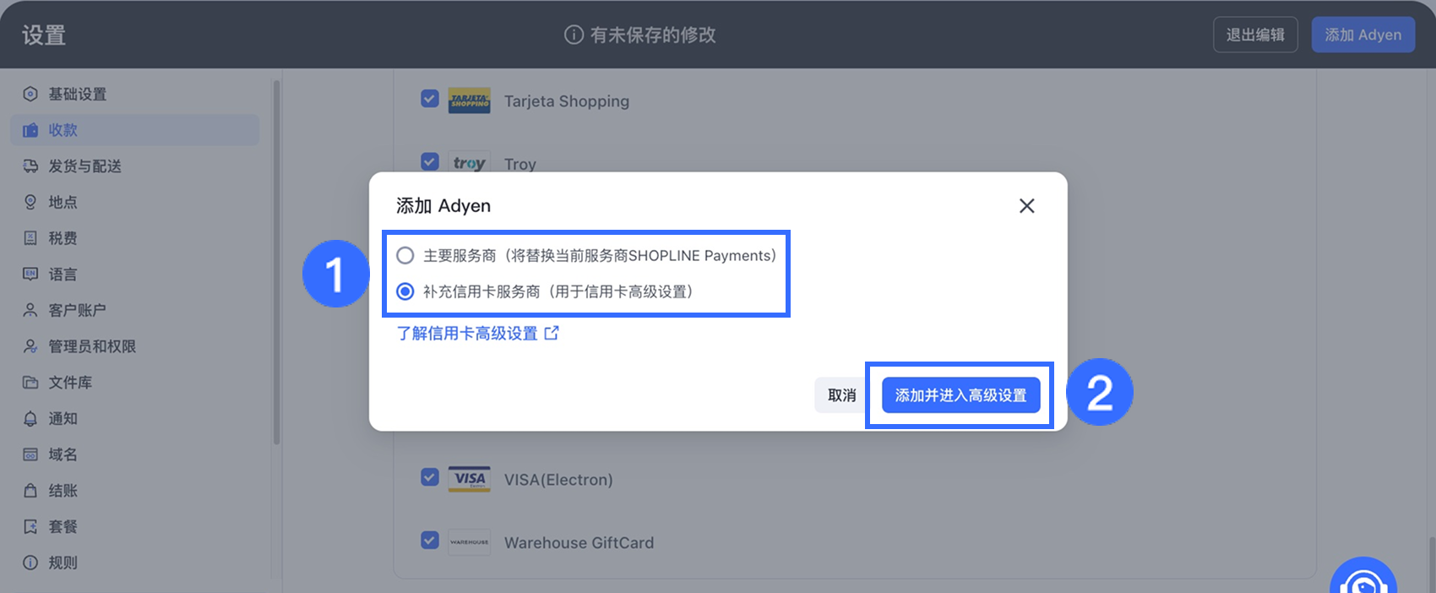Click 添加并进入高级设置 button
Image resolution: width=1436 pixels, height=593 pixels.
[960, 395]
